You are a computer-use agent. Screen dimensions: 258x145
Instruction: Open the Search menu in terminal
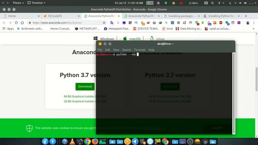pyautogui.click(x=127, y=50)
